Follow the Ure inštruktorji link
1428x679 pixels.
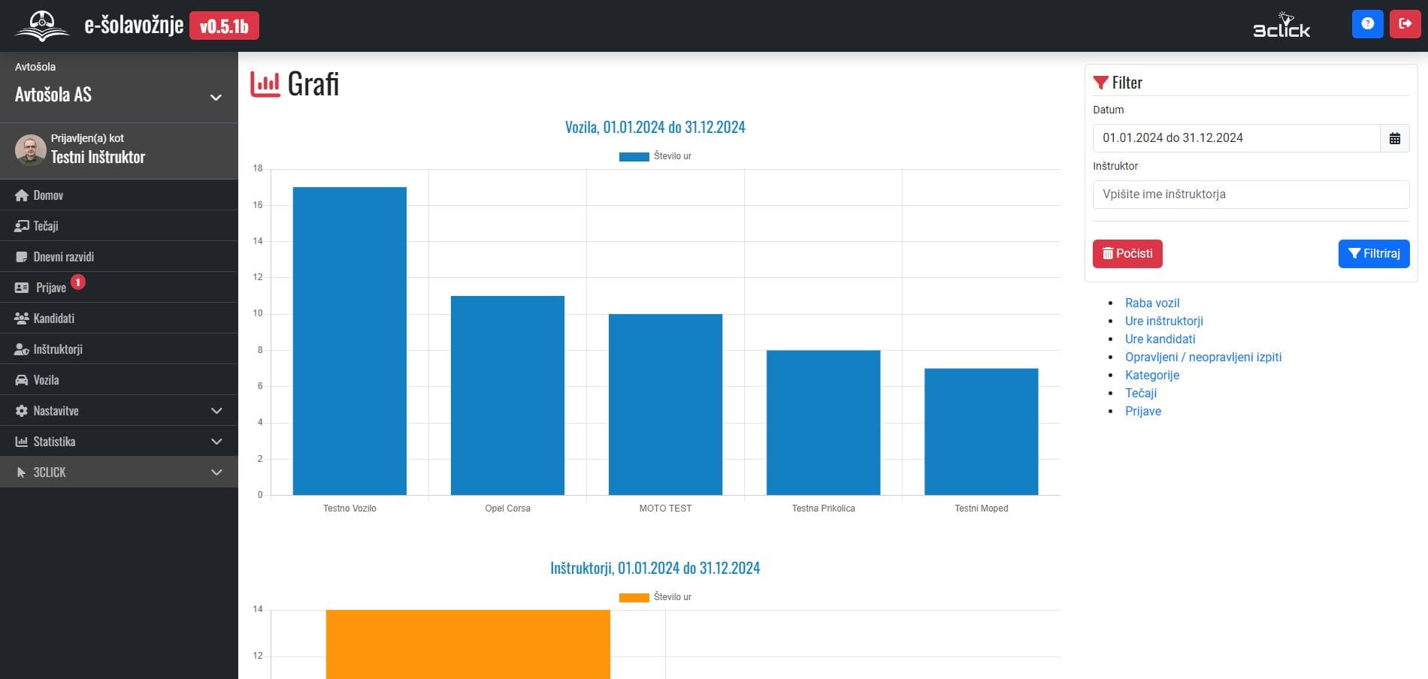click(x=1163, y=321)
